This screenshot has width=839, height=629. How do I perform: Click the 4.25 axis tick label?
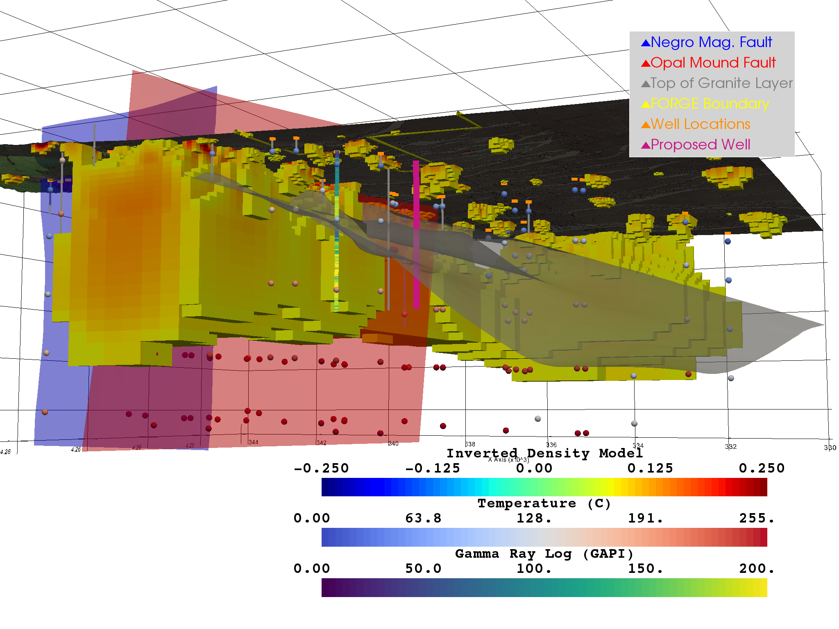click(190, 446)
